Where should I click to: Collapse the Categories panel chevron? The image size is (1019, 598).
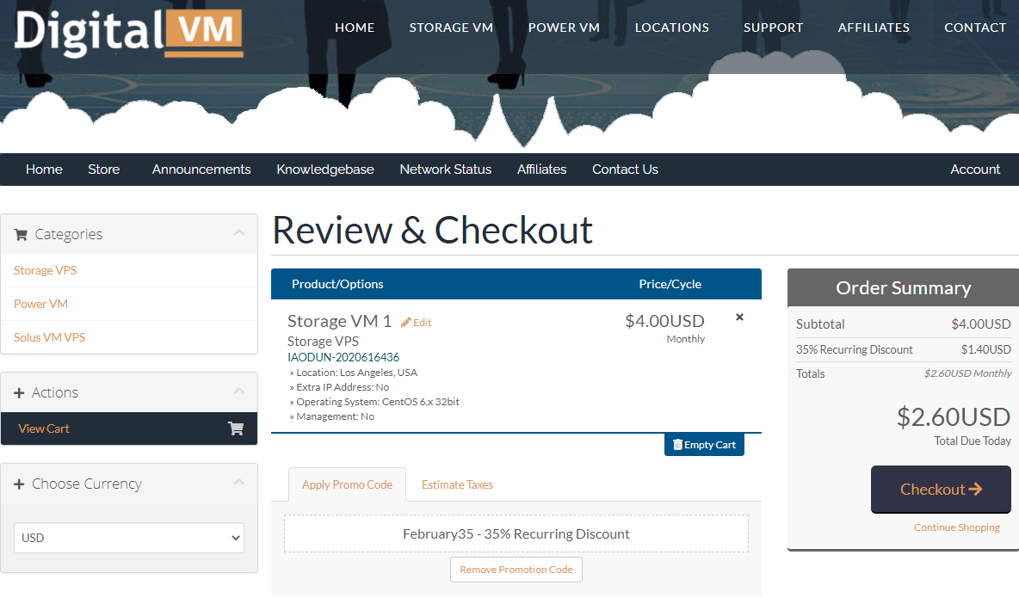point(239,232)
